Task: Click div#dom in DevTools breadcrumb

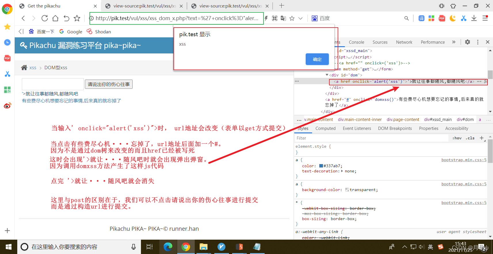Action: click(x=465, y=120)
